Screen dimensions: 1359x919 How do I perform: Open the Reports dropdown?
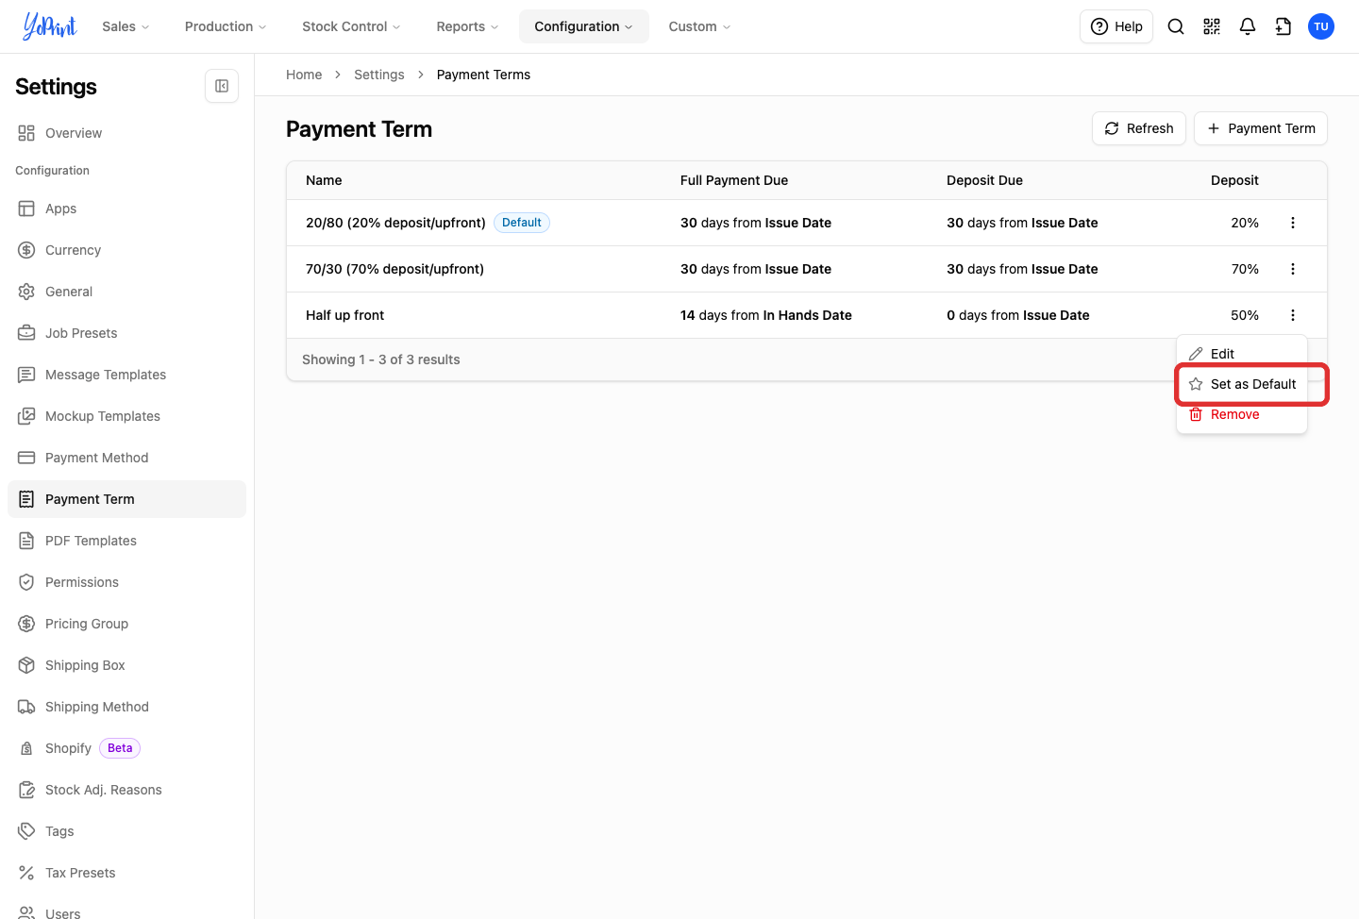pyautogui.click(x=467, y=26)
